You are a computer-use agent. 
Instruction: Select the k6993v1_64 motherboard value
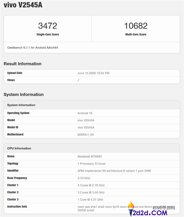86,134
